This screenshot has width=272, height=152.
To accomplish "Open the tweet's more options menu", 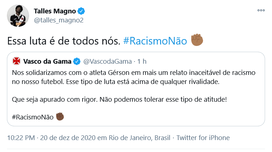I will click(x=261, y=10).
